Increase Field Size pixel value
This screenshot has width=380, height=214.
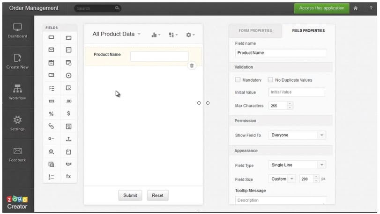(316, 177)
